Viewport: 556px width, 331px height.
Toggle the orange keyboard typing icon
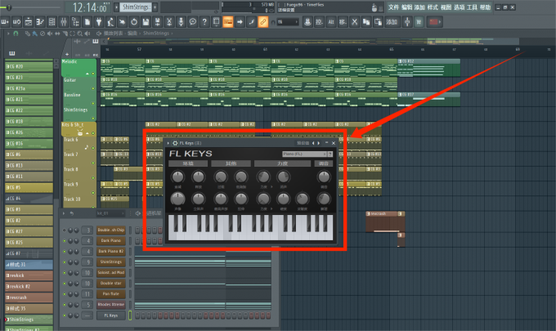pyautogui.click(x=227, y=22)
